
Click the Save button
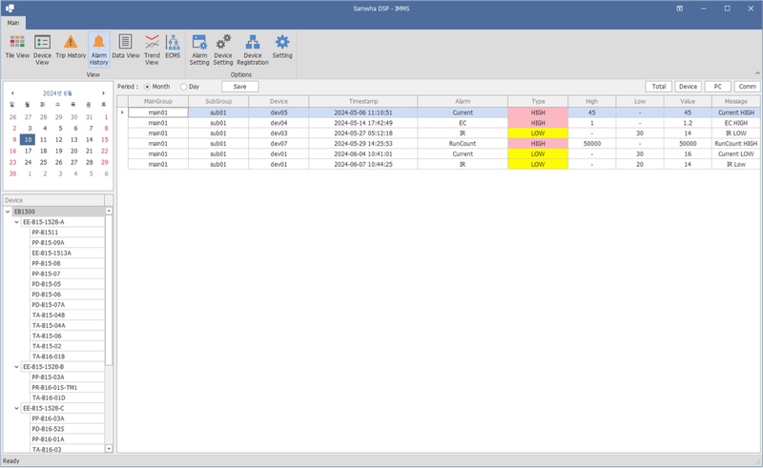pyautogui.click(x=240, y=87)
